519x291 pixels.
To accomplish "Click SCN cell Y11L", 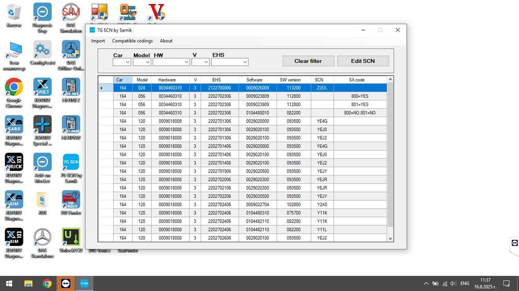I will [x=322, y=229].
